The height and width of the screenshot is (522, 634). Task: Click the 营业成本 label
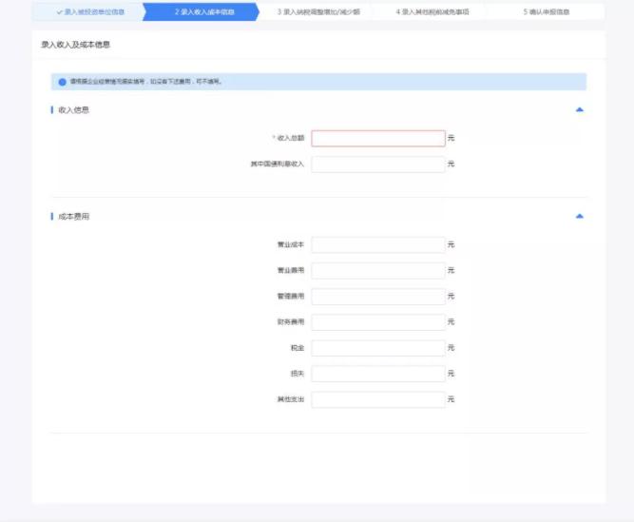[290, 244]
